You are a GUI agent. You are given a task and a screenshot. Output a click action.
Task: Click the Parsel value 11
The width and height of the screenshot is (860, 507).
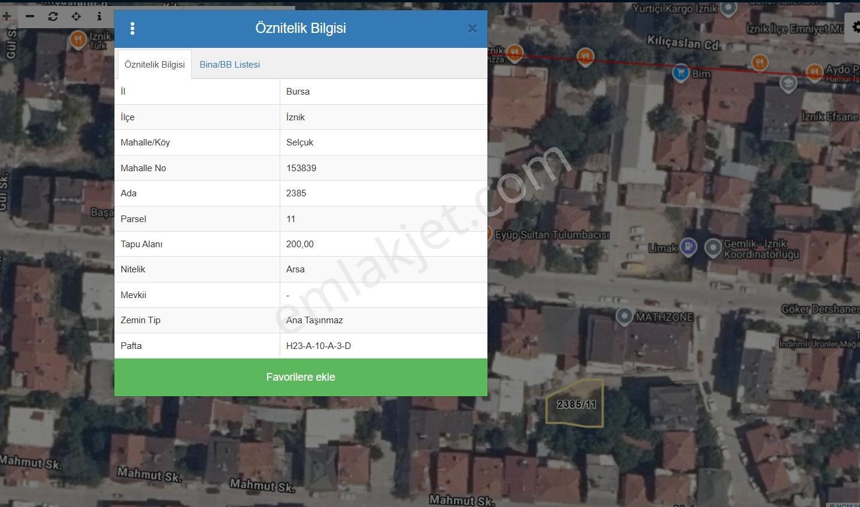tap(290, 219)
